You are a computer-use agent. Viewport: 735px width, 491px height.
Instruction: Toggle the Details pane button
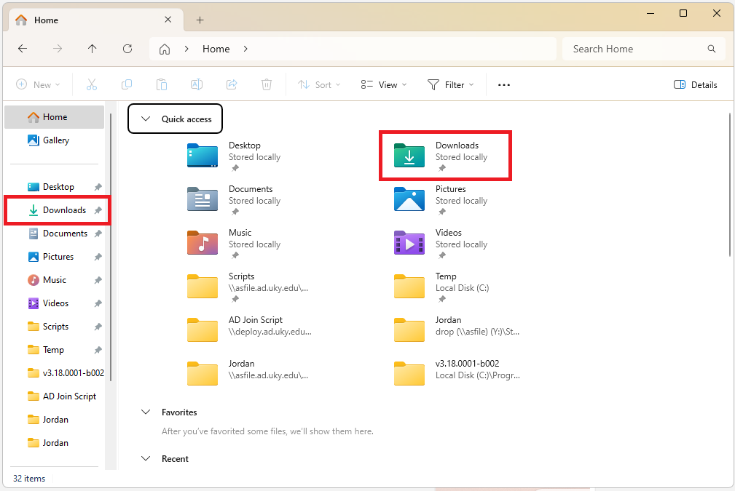696,84
